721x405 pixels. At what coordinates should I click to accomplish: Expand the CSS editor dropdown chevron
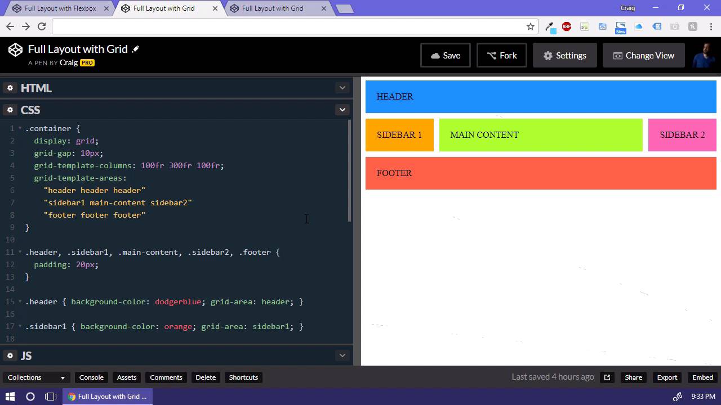342,110
